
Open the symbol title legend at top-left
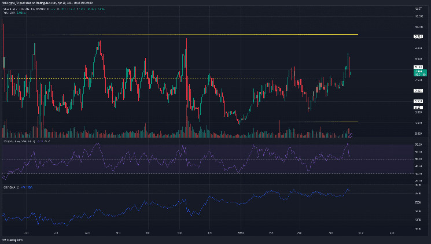[x=35, y=9]
